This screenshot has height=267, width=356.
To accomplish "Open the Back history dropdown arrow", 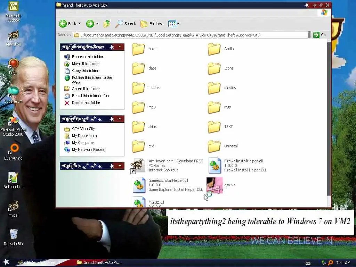I will [x=80, y=24].
